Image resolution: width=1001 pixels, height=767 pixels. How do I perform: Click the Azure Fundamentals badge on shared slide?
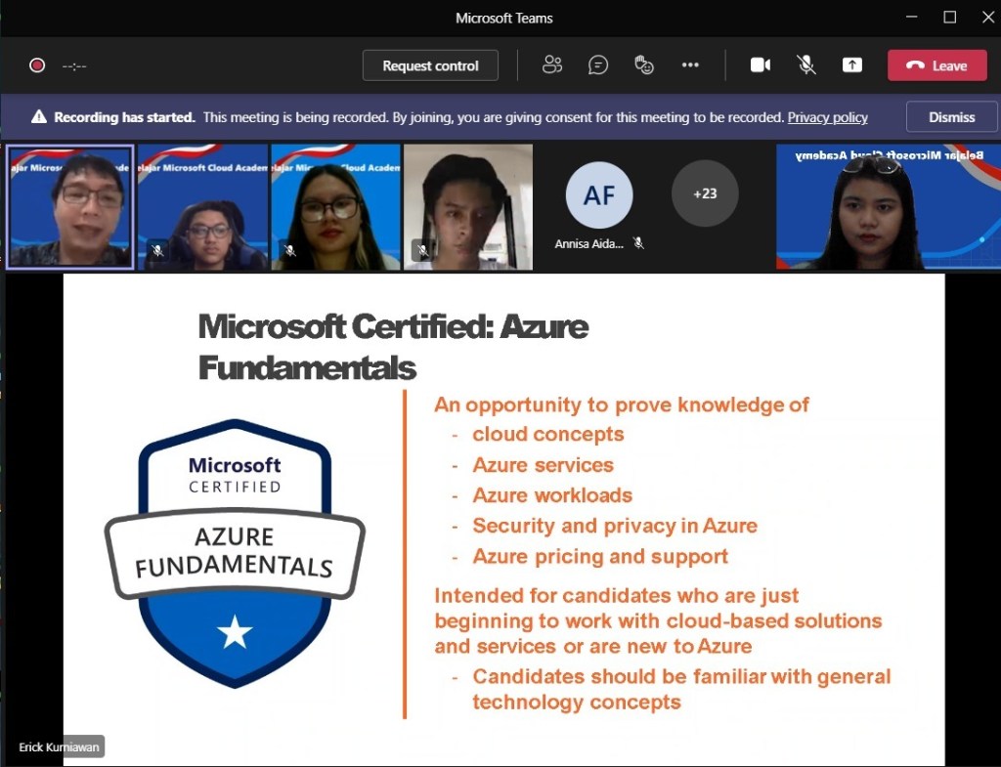click(x=235, y=553)
